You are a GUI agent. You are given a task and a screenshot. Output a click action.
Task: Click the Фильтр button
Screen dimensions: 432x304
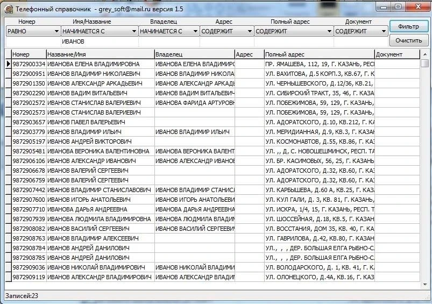point(409,26)
